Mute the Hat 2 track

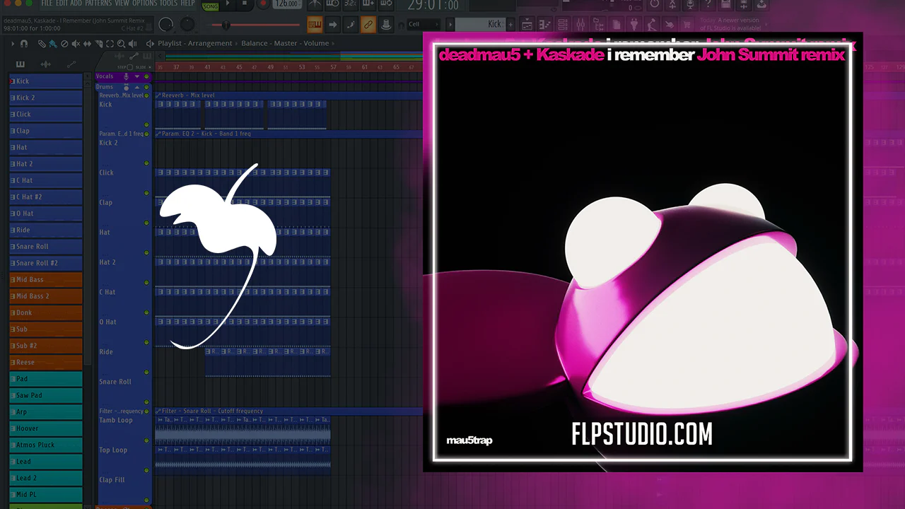pyautogui.click(x=146, y=283)
